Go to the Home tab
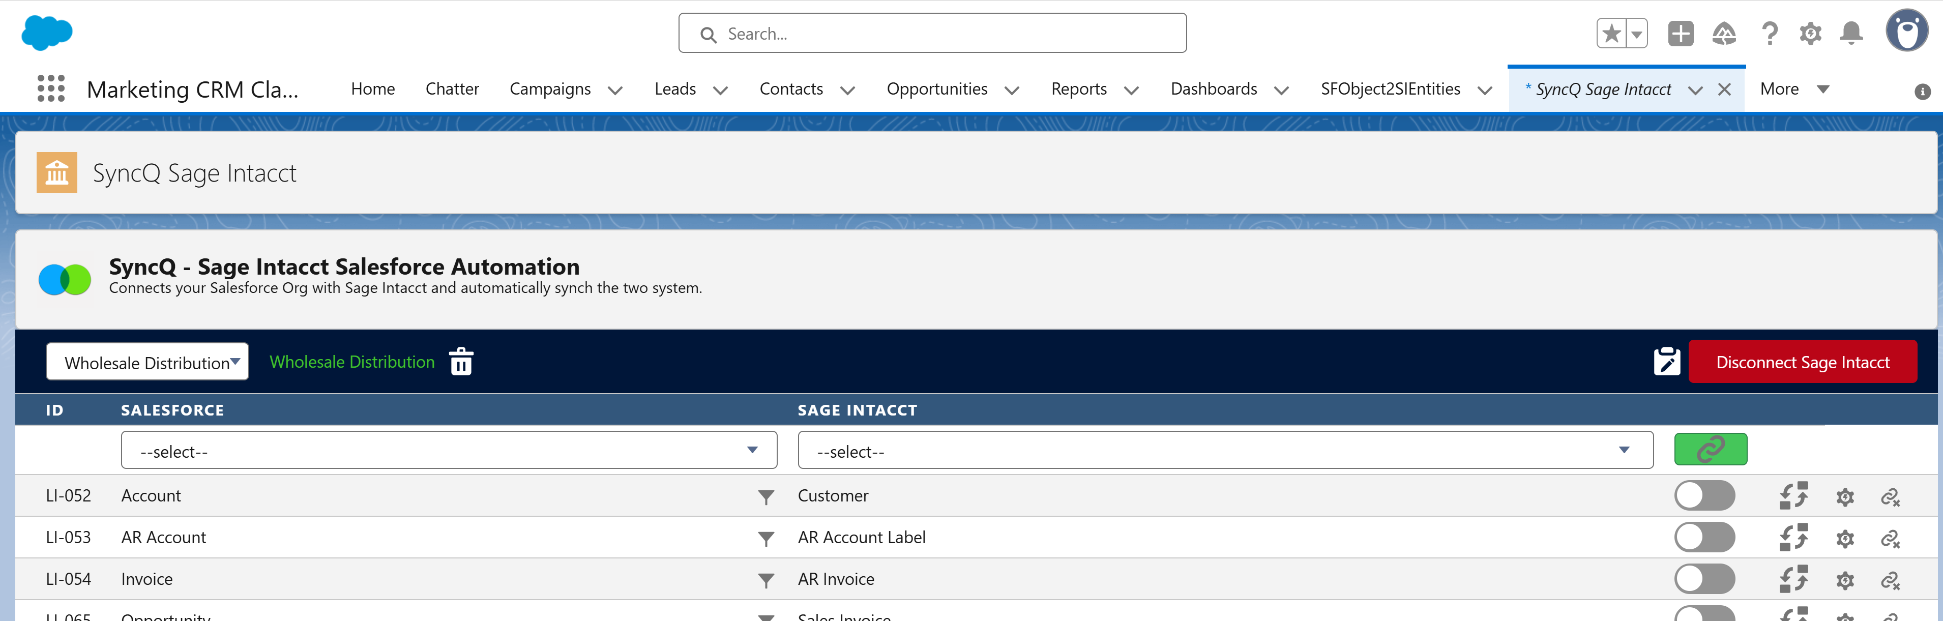 coord(373,89)
